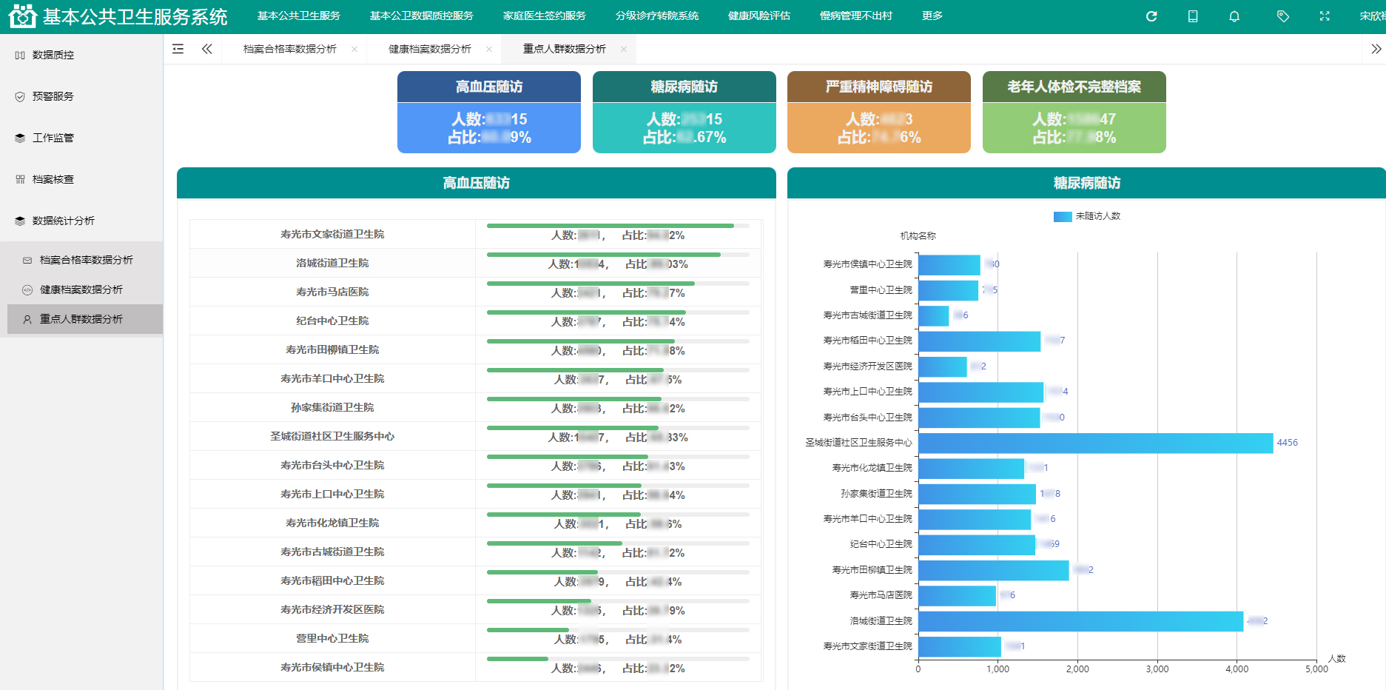Select 健康档案数据分析 in sidebar submenu
Viewport: 1386px width, 690px height.
point(81,289)
